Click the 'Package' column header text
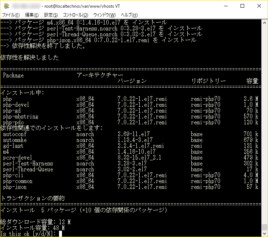Image resolution: width=268 pixels, height=237 pixels. (x=13, y=76)
